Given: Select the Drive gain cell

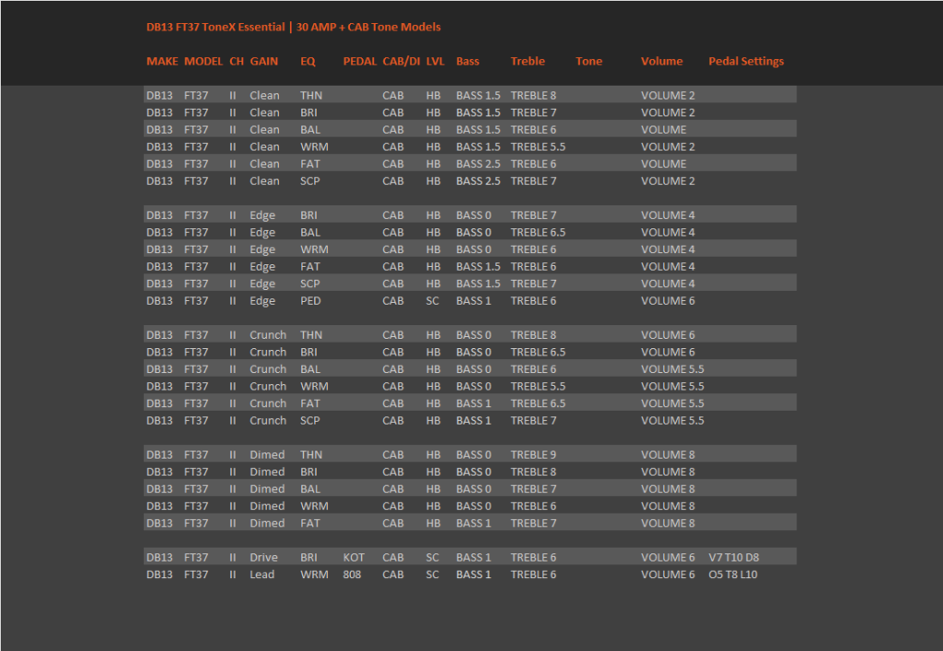Looking at the screenshot, I should tap(263, 558).
